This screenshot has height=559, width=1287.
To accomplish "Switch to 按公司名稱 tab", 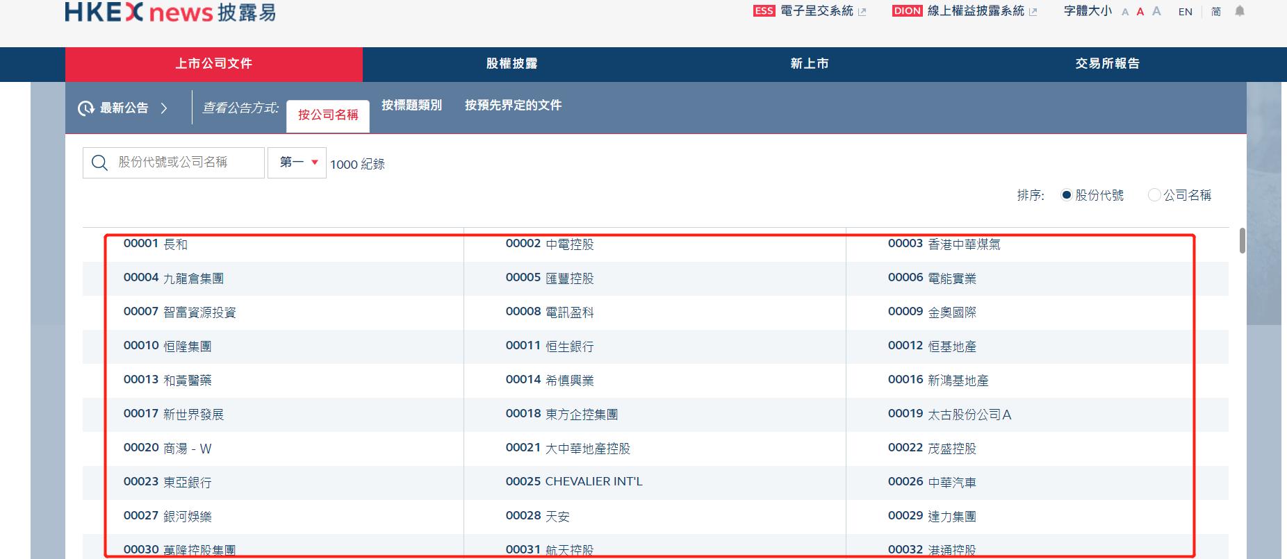I will click(x=328, y=115).
